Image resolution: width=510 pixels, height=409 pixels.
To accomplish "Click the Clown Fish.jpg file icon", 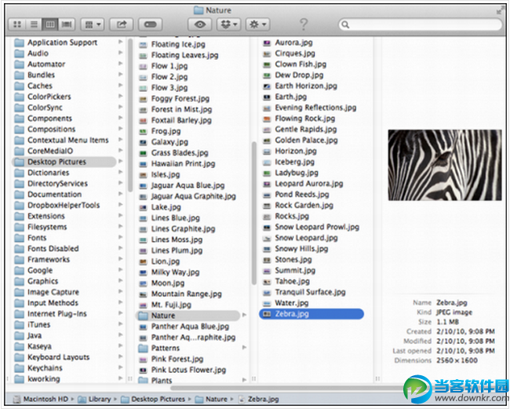I will 267,64.
